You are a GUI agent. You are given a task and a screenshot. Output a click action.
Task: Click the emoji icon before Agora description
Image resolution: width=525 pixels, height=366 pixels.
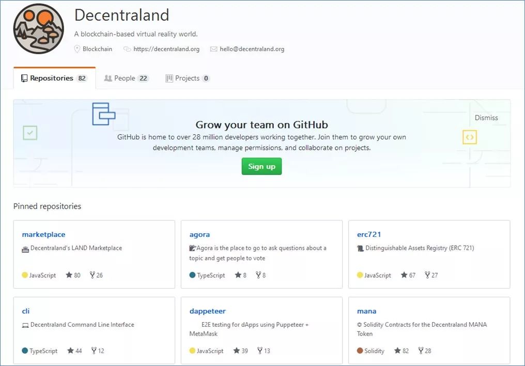point(193,248)
